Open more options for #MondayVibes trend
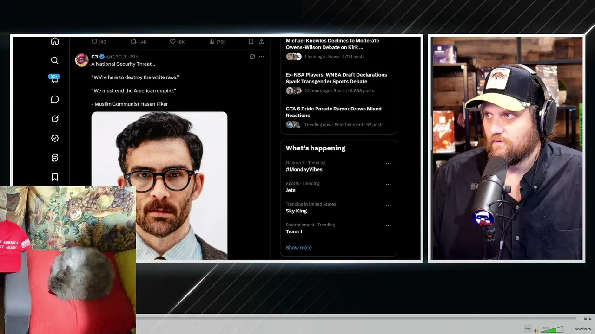The width and height of the screenshot is (595, 334). pos(388,164)
